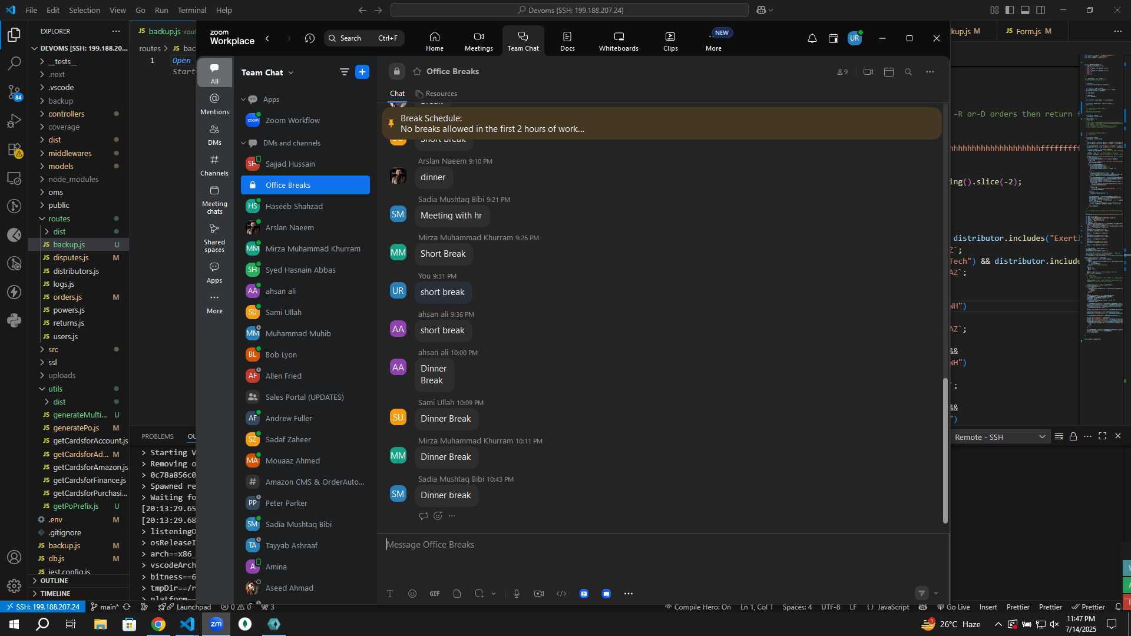Start video meeting in Office Breaks
Image resolution: width=1131 pixels, height=636 pixels.
(x=868, y=72)
